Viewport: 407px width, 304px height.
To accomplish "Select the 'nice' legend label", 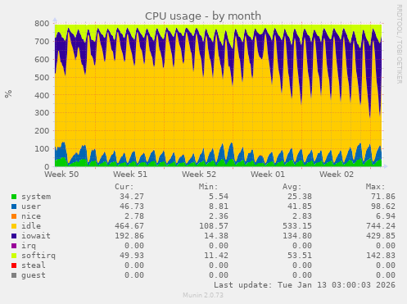I will pos(31,216).
